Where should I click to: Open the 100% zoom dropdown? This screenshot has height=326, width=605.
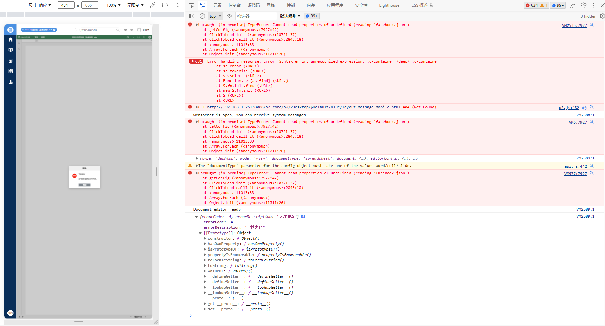coord(113,5)
